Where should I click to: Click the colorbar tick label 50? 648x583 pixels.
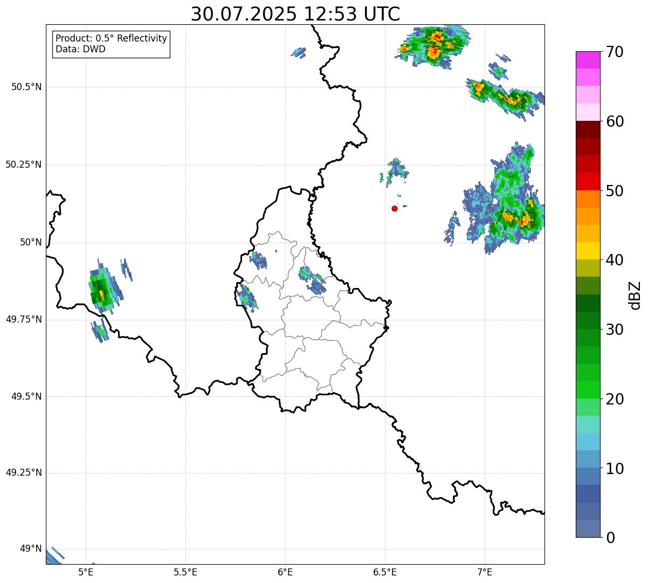coord(615,191)
